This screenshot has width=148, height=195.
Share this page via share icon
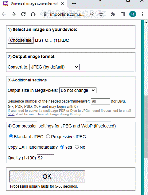[91, 14]
